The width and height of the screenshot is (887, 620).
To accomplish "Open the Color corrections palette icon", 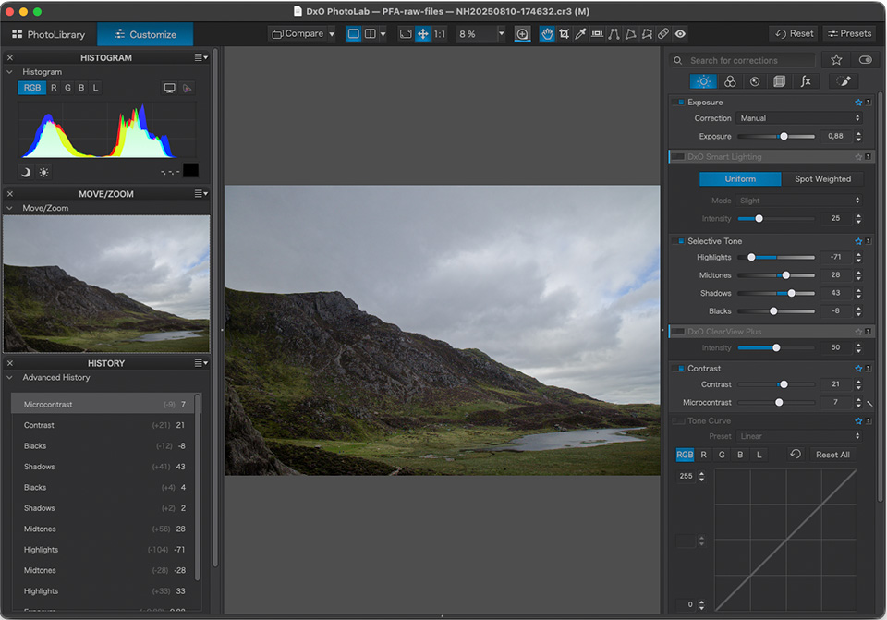I will 730,81.
